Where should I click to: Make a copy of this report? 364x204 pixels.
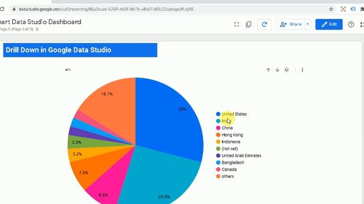click(x=249, y=24)
